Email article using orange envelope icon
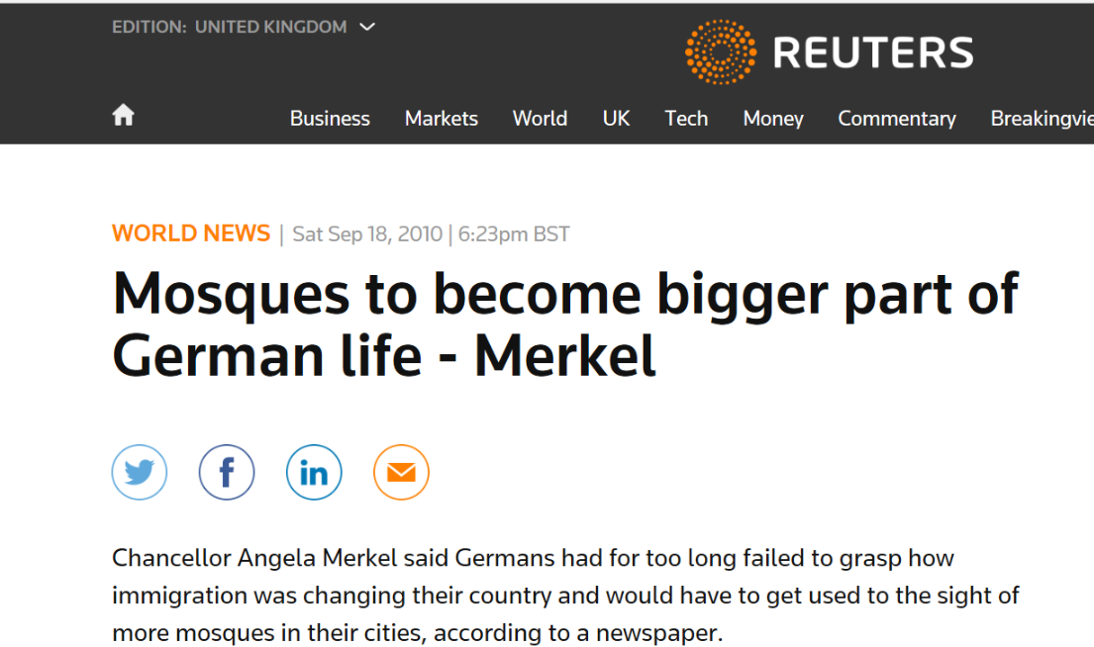 point(401,472)
